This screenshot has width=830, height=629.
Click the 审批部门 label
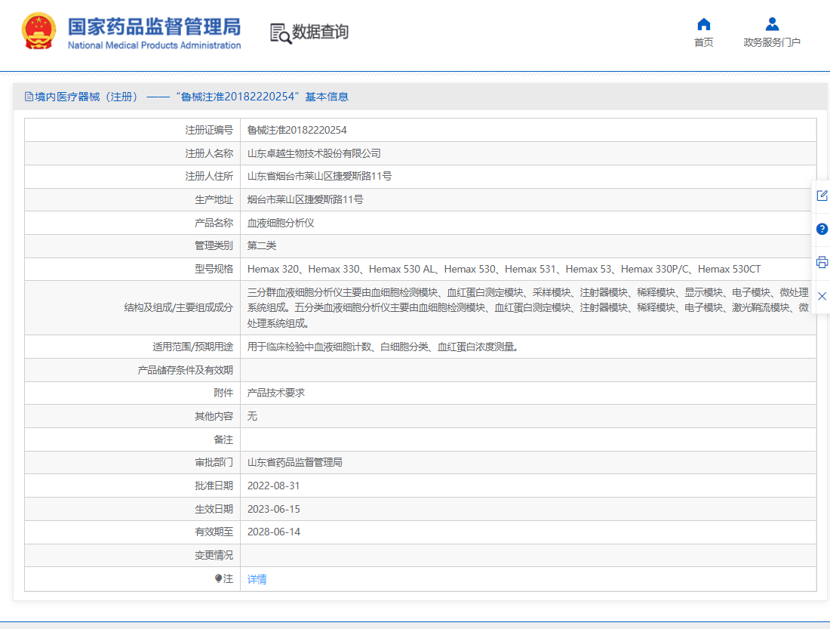click(x=214, y=462)
